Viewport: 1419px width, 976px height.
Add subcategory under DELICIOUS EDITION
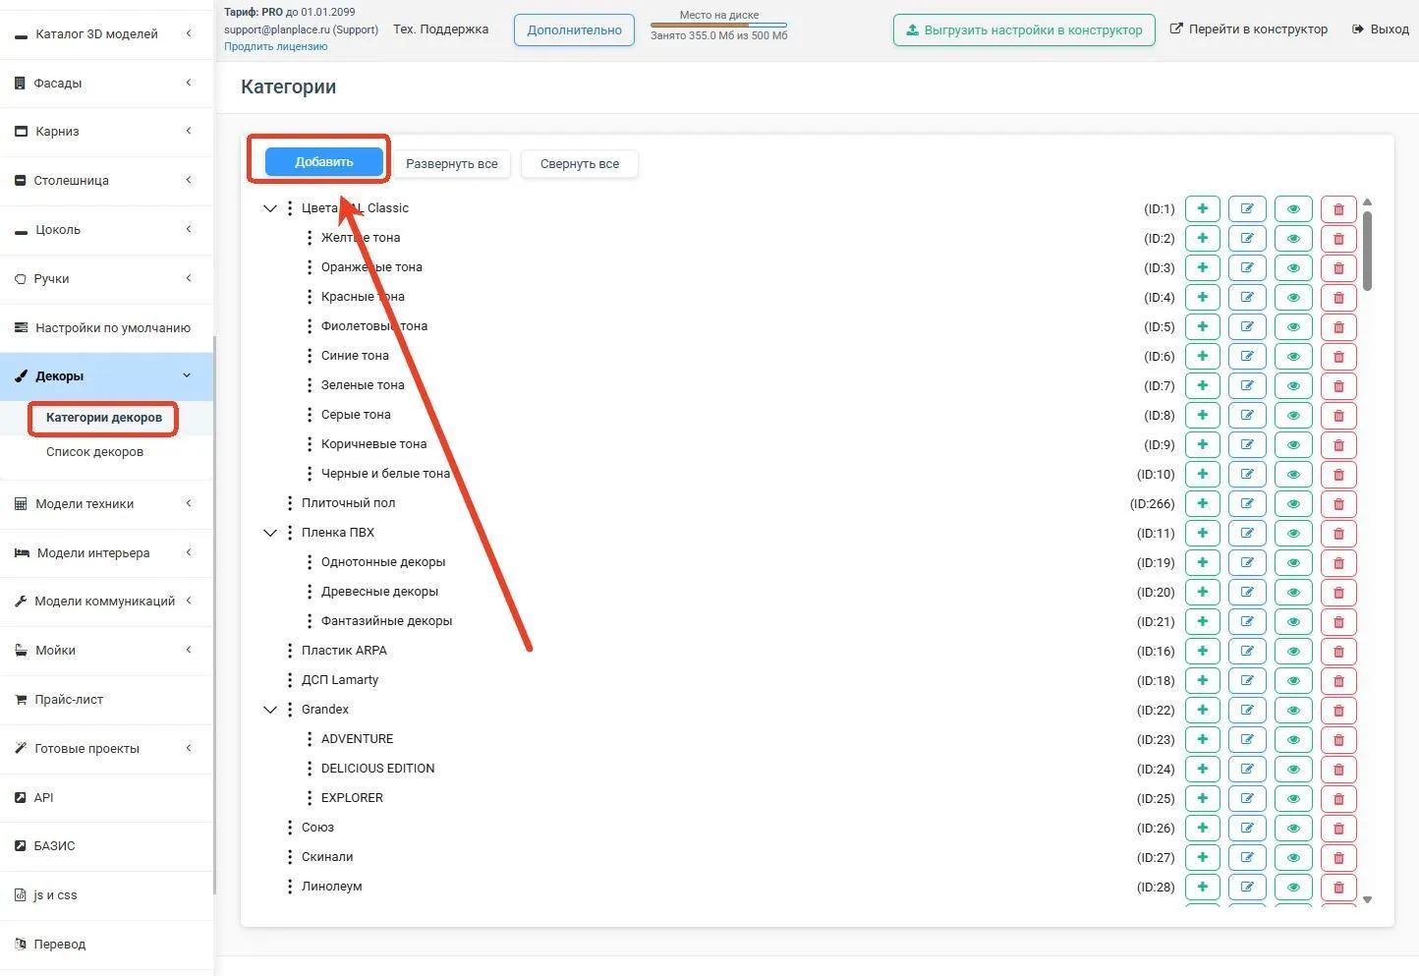[x=1202, y=769]
